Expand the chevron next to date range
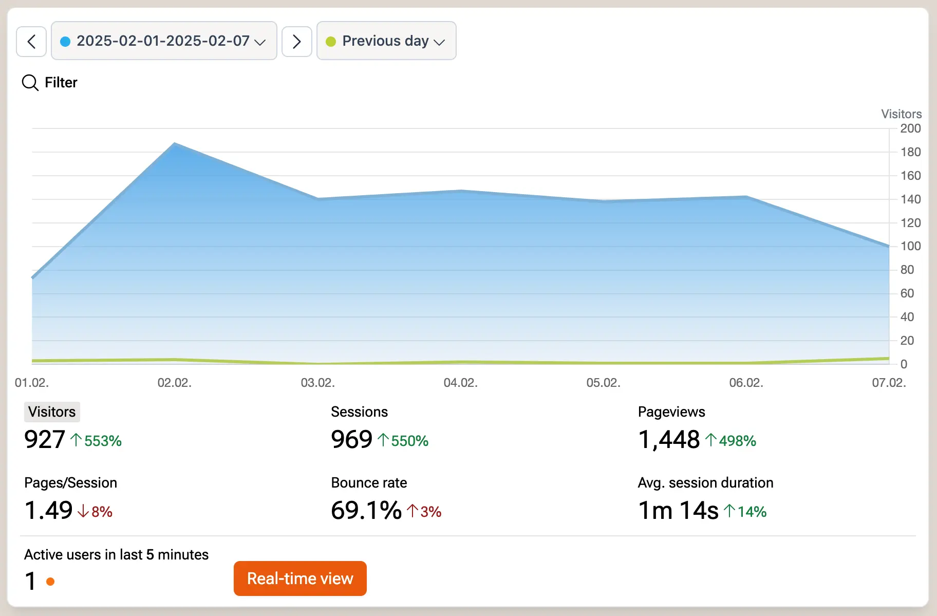Image resolution: width=937 pixels, height=616 pixels. [x=260, y=42]
